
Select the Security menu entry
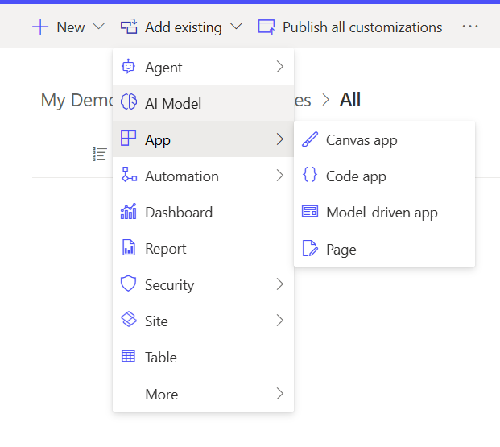click(x=203, y=284)
